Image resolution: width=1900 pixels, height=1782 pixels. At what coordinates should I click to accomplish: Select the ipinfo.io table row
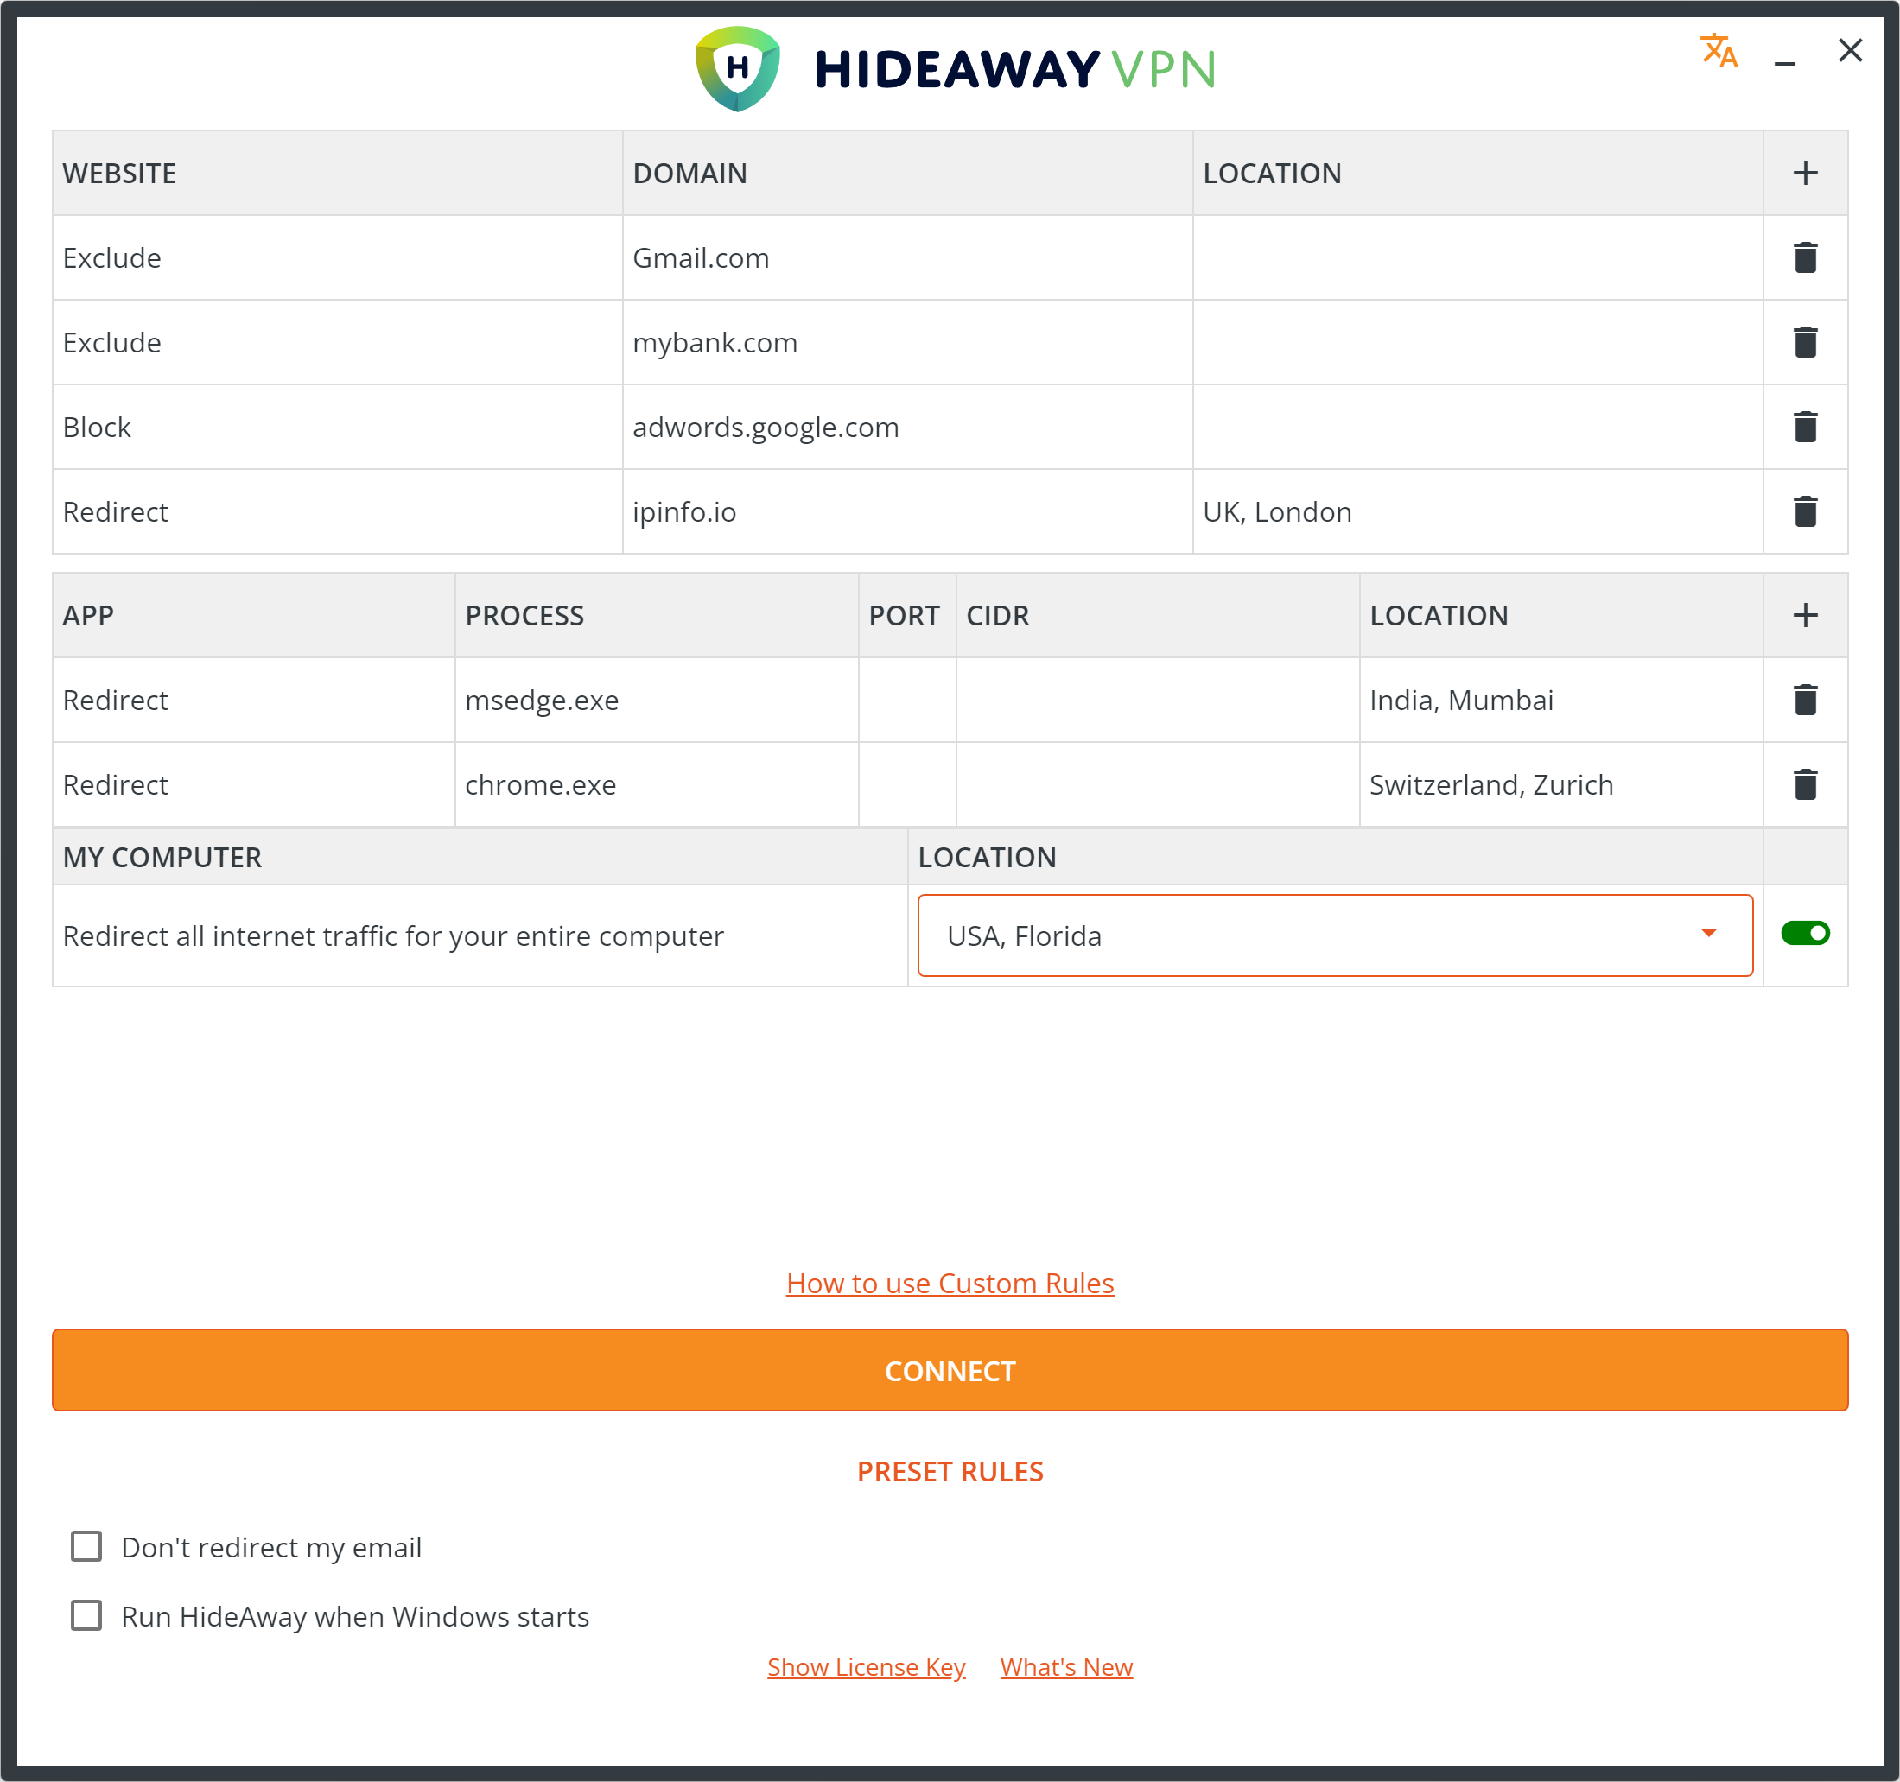[x=908, y=511]
